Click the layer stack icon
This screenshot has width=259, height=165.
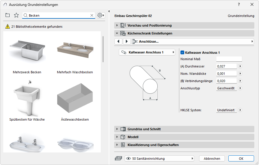(x=118, y=158)
